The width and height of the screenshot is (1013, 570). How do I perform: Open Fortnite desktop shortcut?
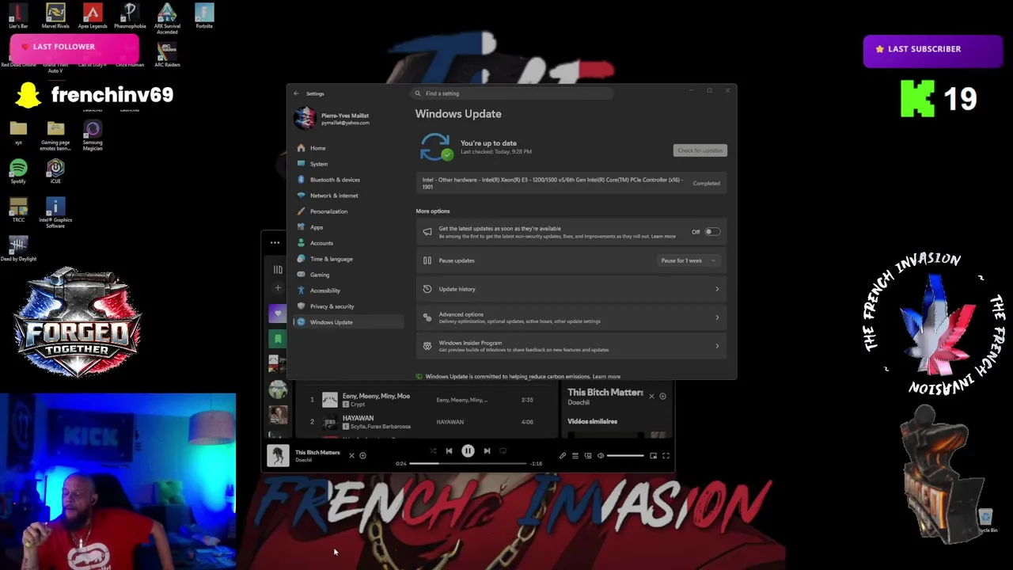204,16
